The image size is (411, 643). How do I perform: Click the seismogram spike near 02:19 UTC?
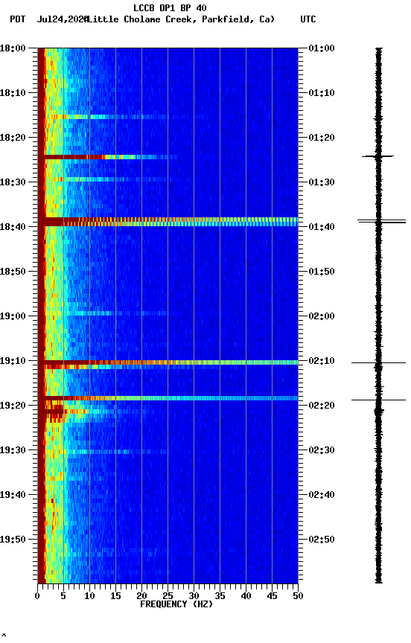click(x=378, y=400)
